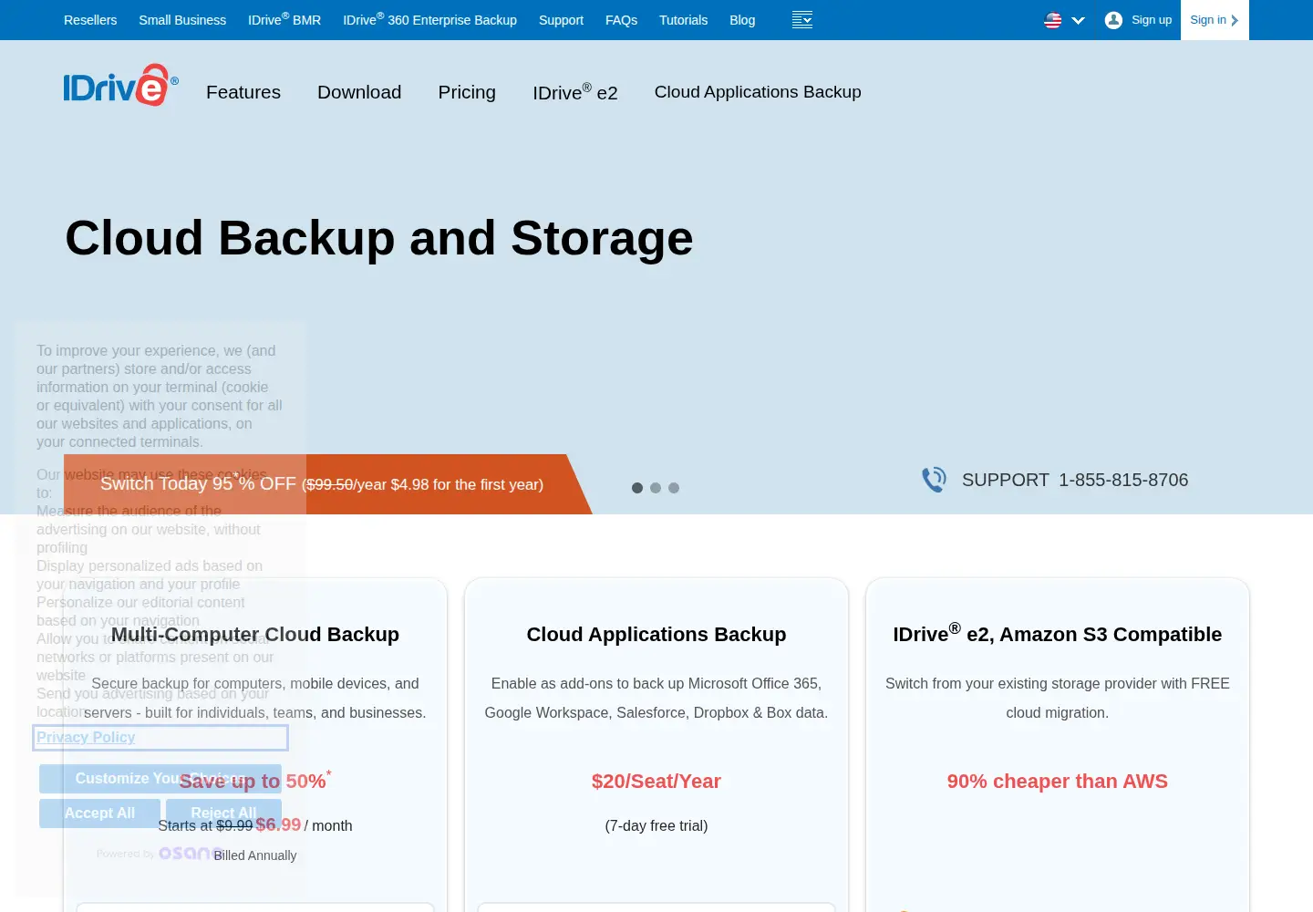Select the third carousel dot

pos(674,488)
